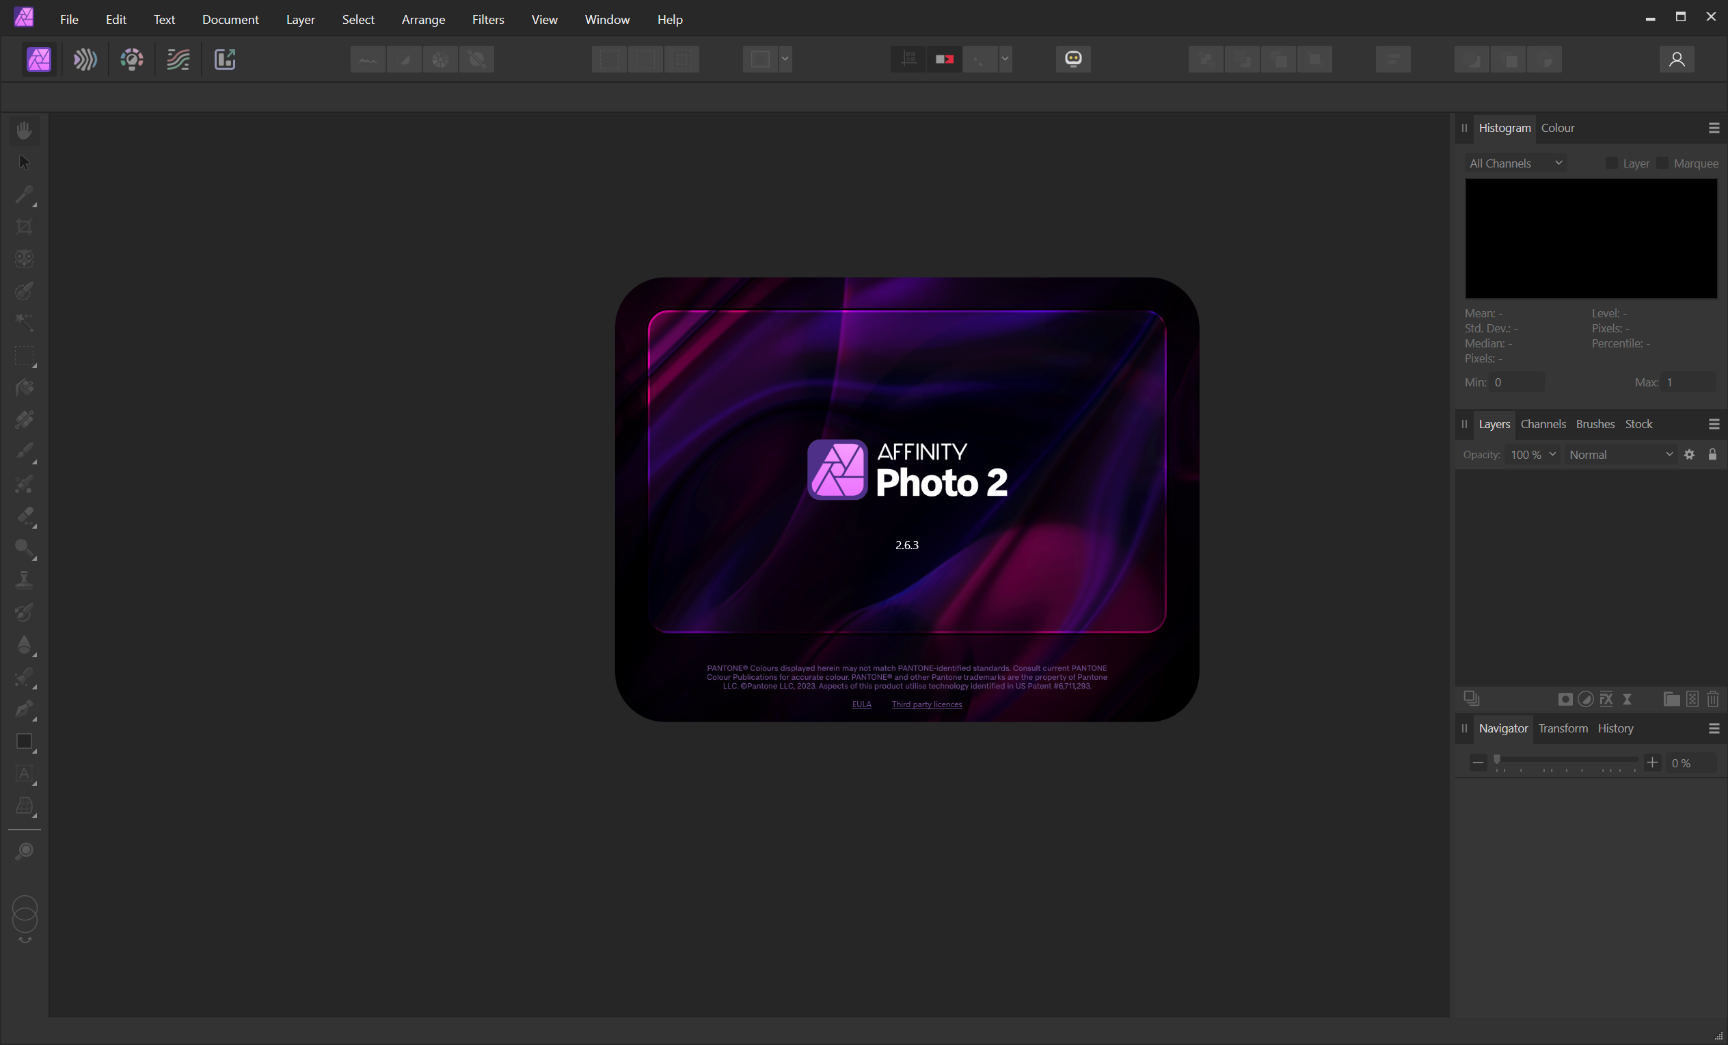Switch to the Channels tab
Image resolution: width=1728 pixels, height=1045 pixels.
coord(1542,424)
